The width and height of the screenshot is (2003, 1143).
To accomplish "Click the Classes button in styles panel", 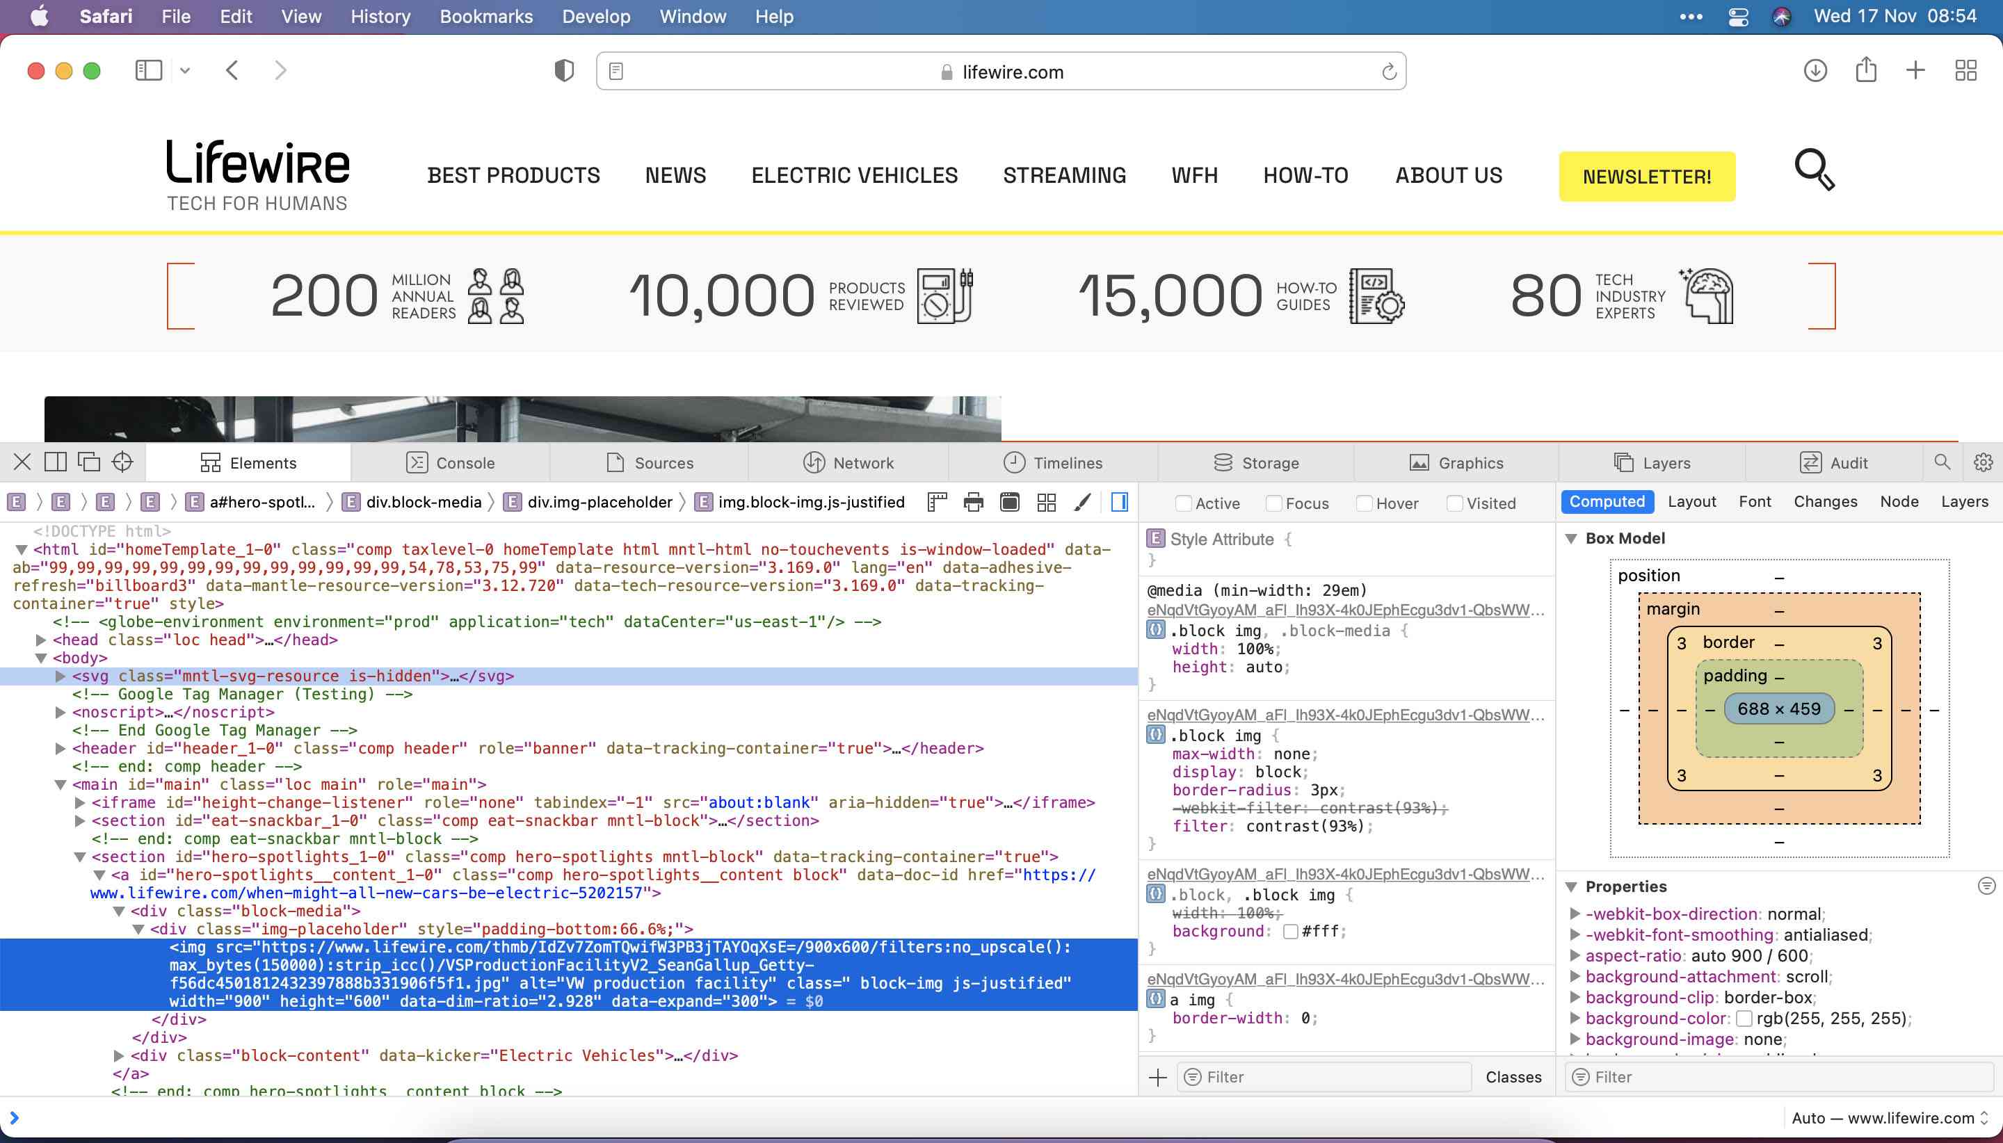I will point(1513,1077).
